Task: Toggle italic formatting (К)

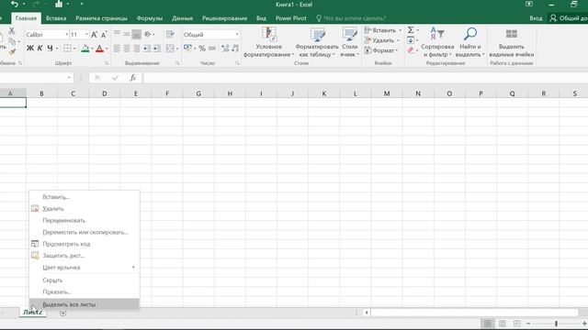Action: coord(40,49)
